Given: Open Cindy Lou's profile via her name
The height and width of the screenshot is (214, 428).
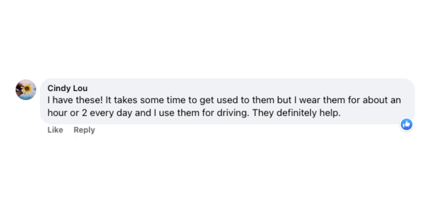Looking at the screenshot, I should click(67, 88).
